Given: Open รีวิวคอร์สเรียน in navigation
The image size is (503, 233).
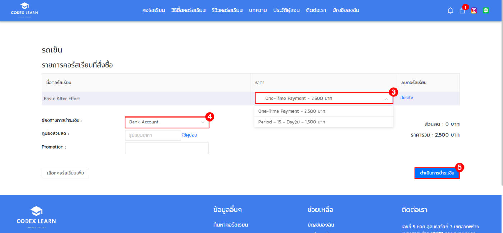Looking at the screenshot, I should pos(227,10).
